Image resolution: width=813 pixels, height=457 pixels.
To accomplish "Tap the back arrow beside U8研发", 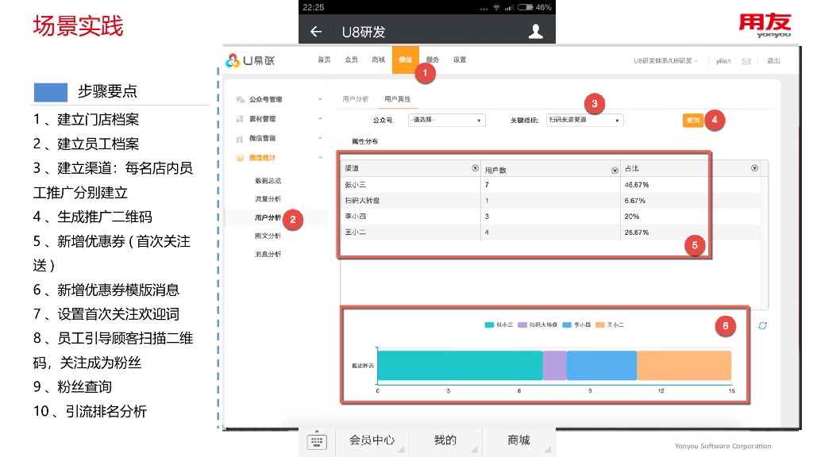I will tap(316, 32).
